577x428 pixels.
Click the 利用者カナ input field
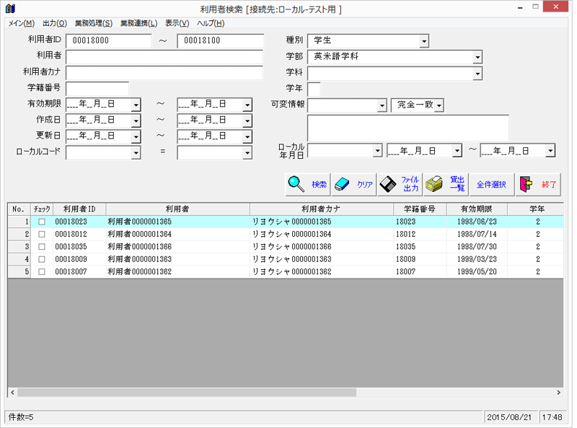pos(164,73)
